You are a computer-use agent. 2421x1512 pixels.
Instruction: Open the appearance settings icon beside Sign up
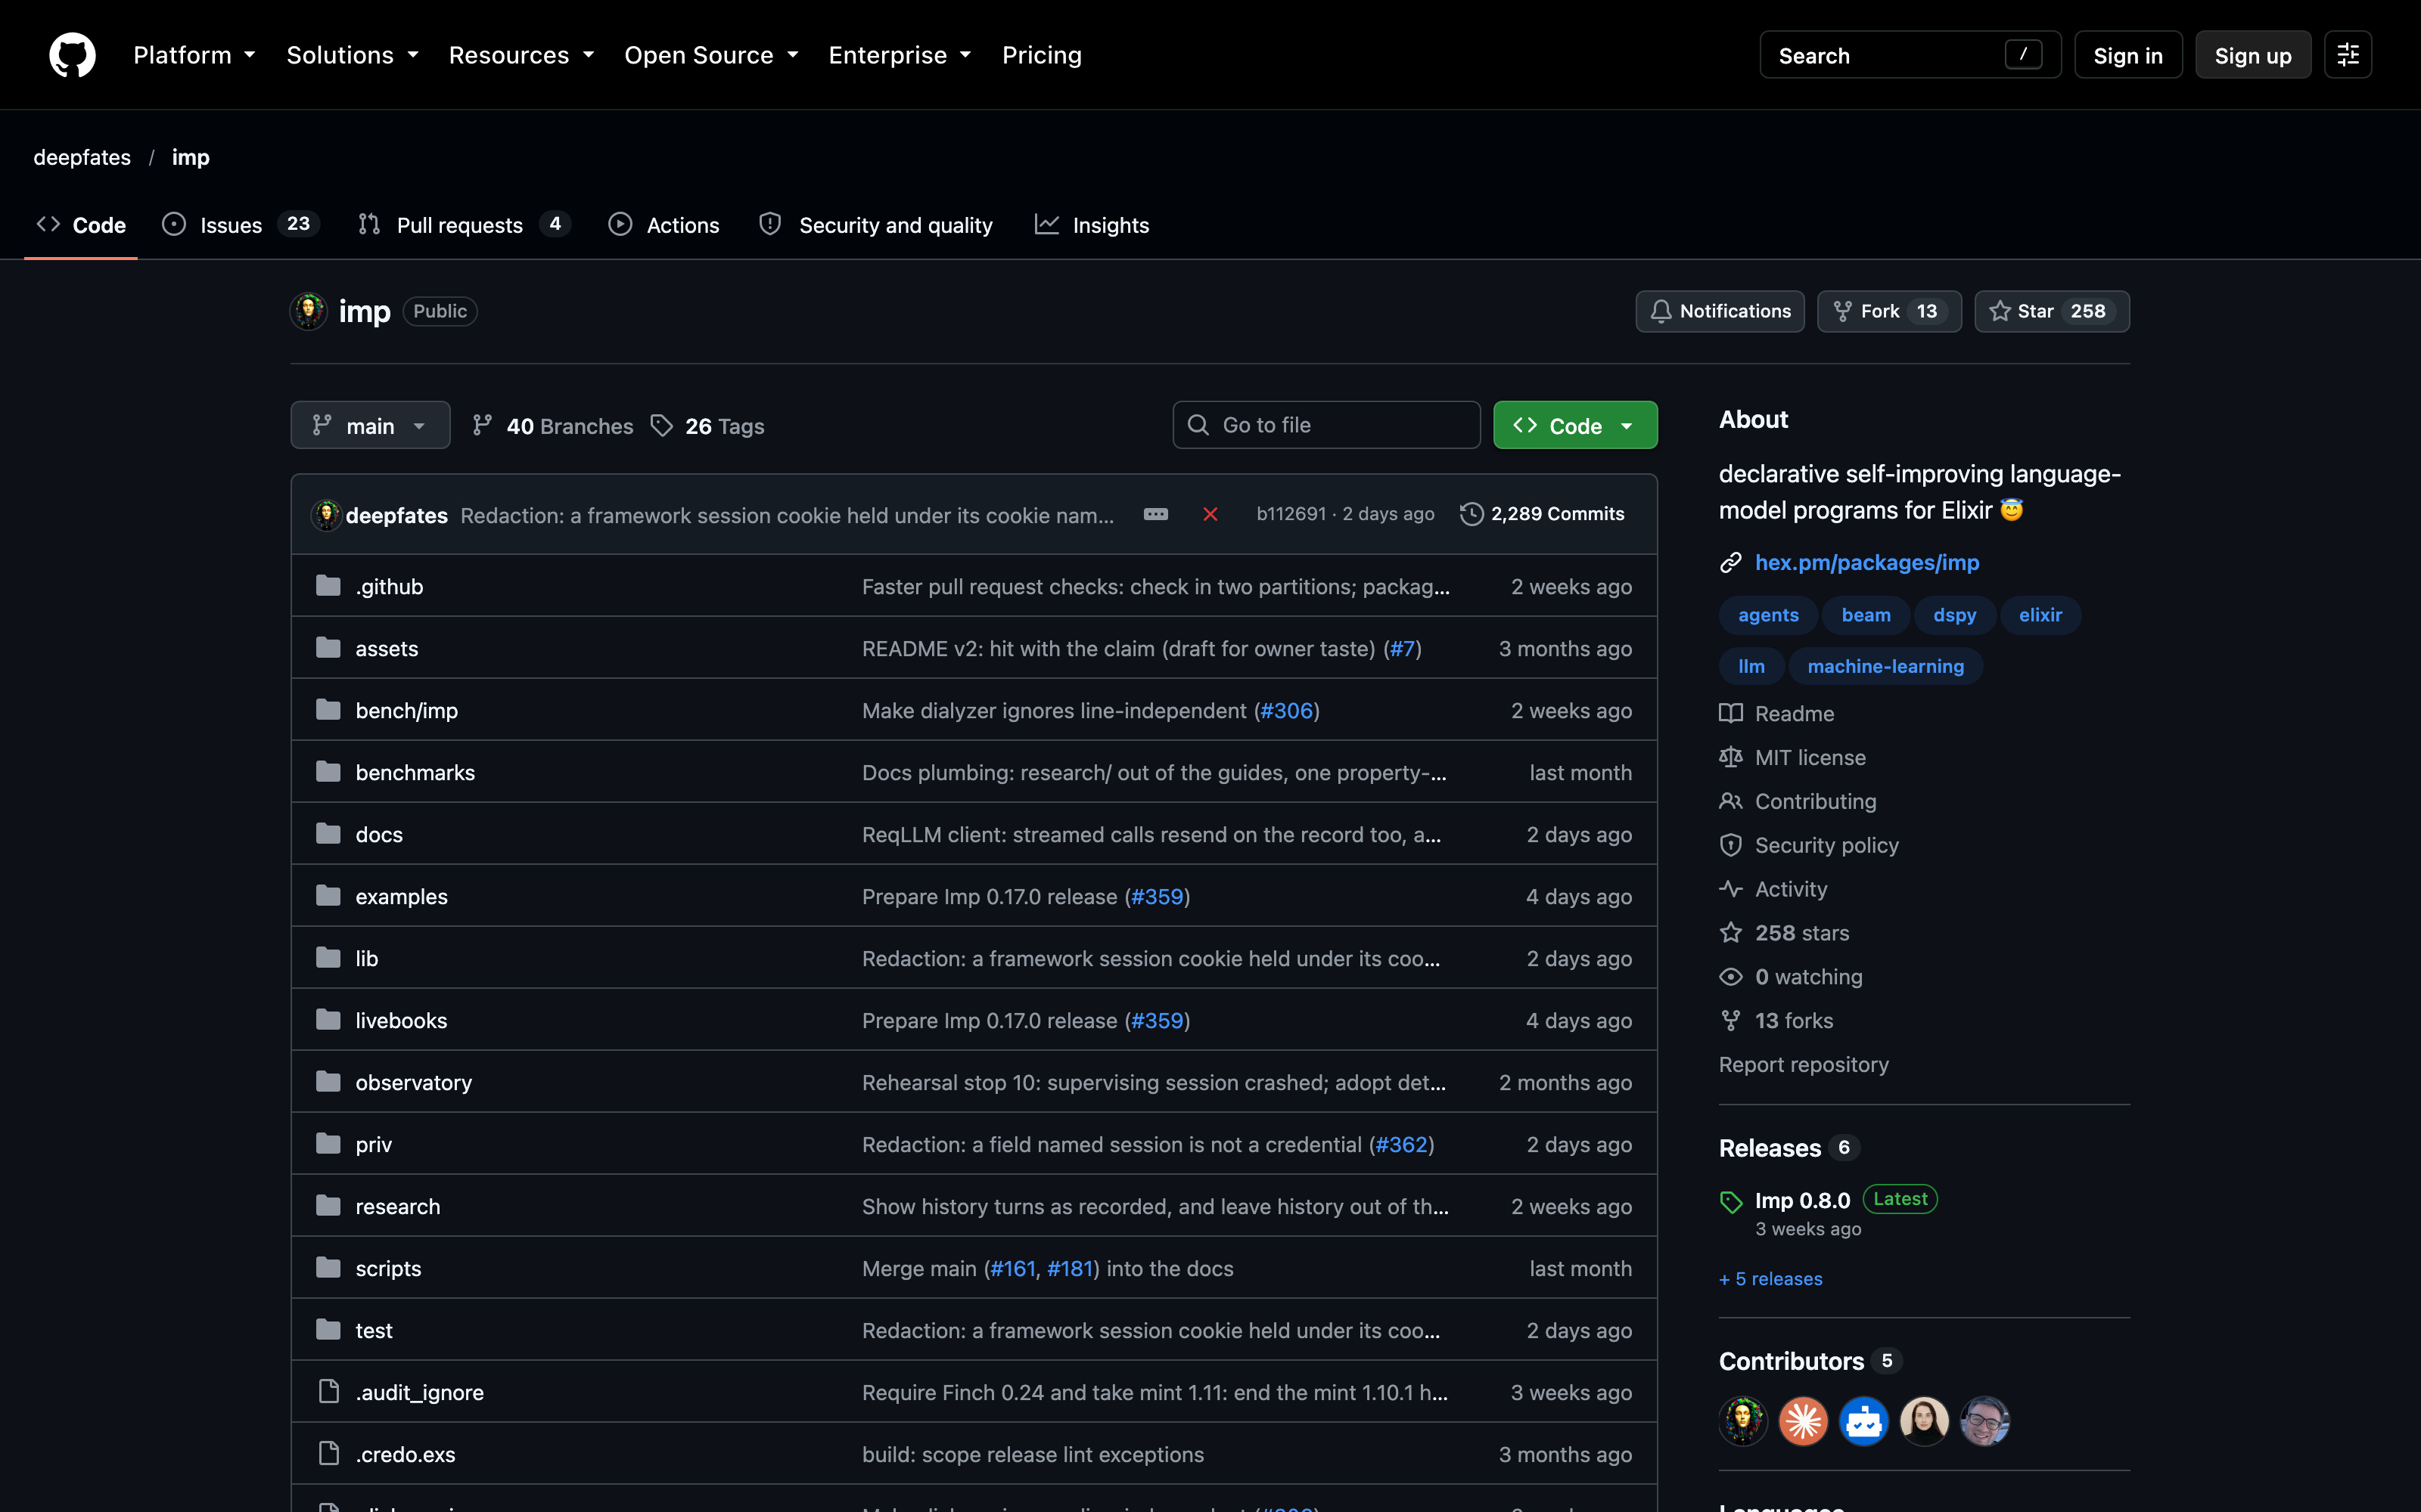click(x=2347, y=55)
